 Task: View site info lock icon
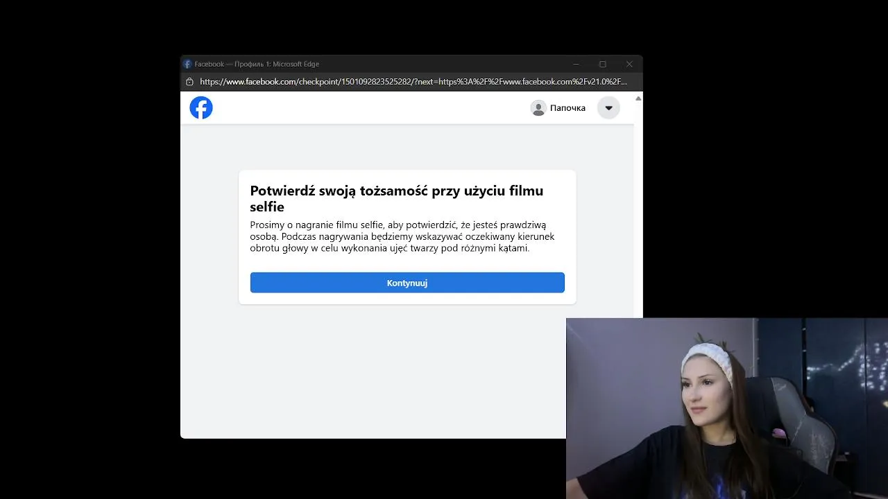point(189,82)
